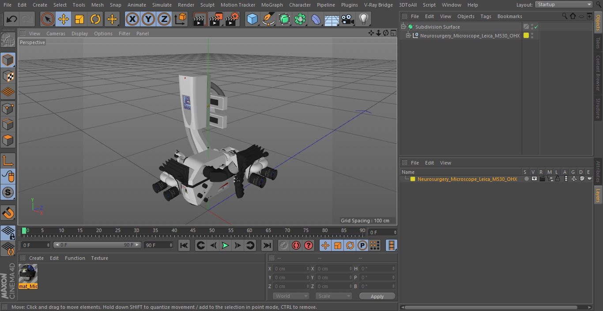Click frame 50 on the timeline ruler
The image size is (603, 311).
(212, 230)
